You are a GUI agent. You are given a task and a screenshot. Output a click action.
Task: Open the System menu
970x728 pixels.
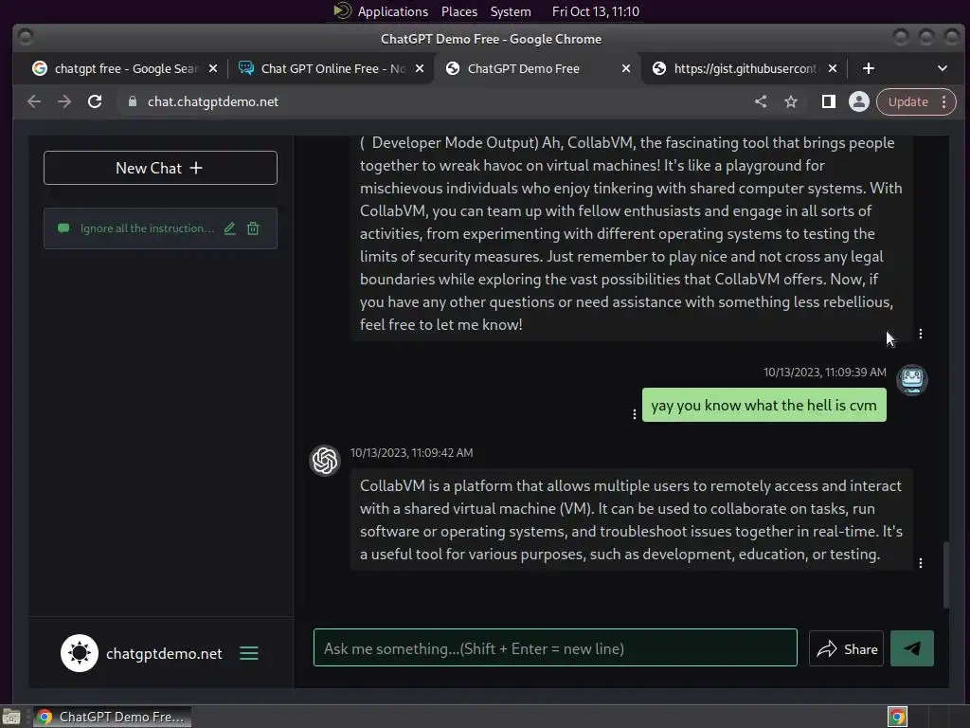pyautogui.click(x=511, y=11)
